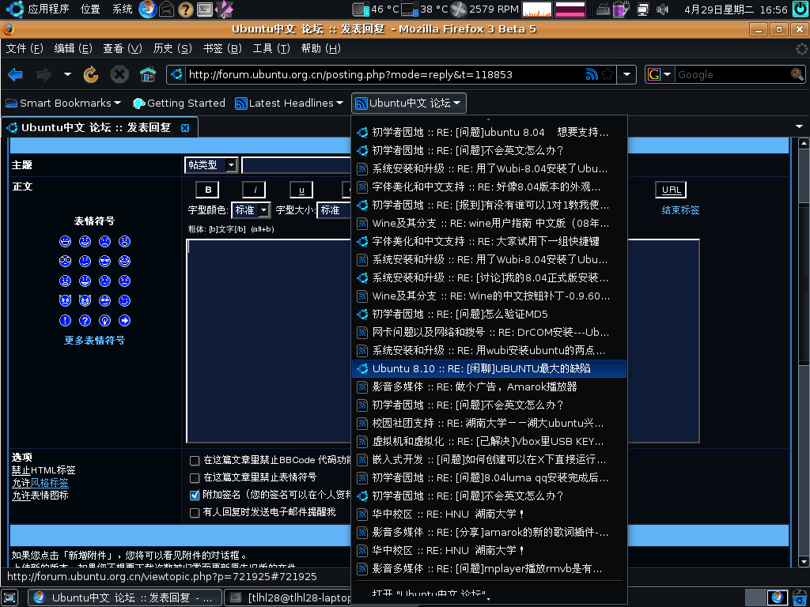Image resolution: width=810 pixels, height=607 pixels.
Task: Open the 文件 (F) menu
Action: pyautogui.click(x=25, y=48)
